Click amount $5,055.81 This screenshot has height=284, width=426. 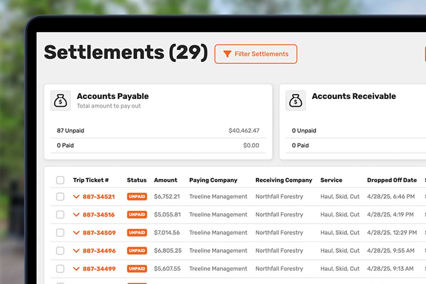tap(167, 215)
